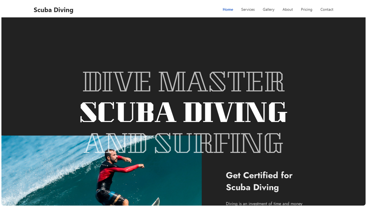
Task: Select Gallery in the navigation bar
Action: pyautogui.click(x=269, y=9)
